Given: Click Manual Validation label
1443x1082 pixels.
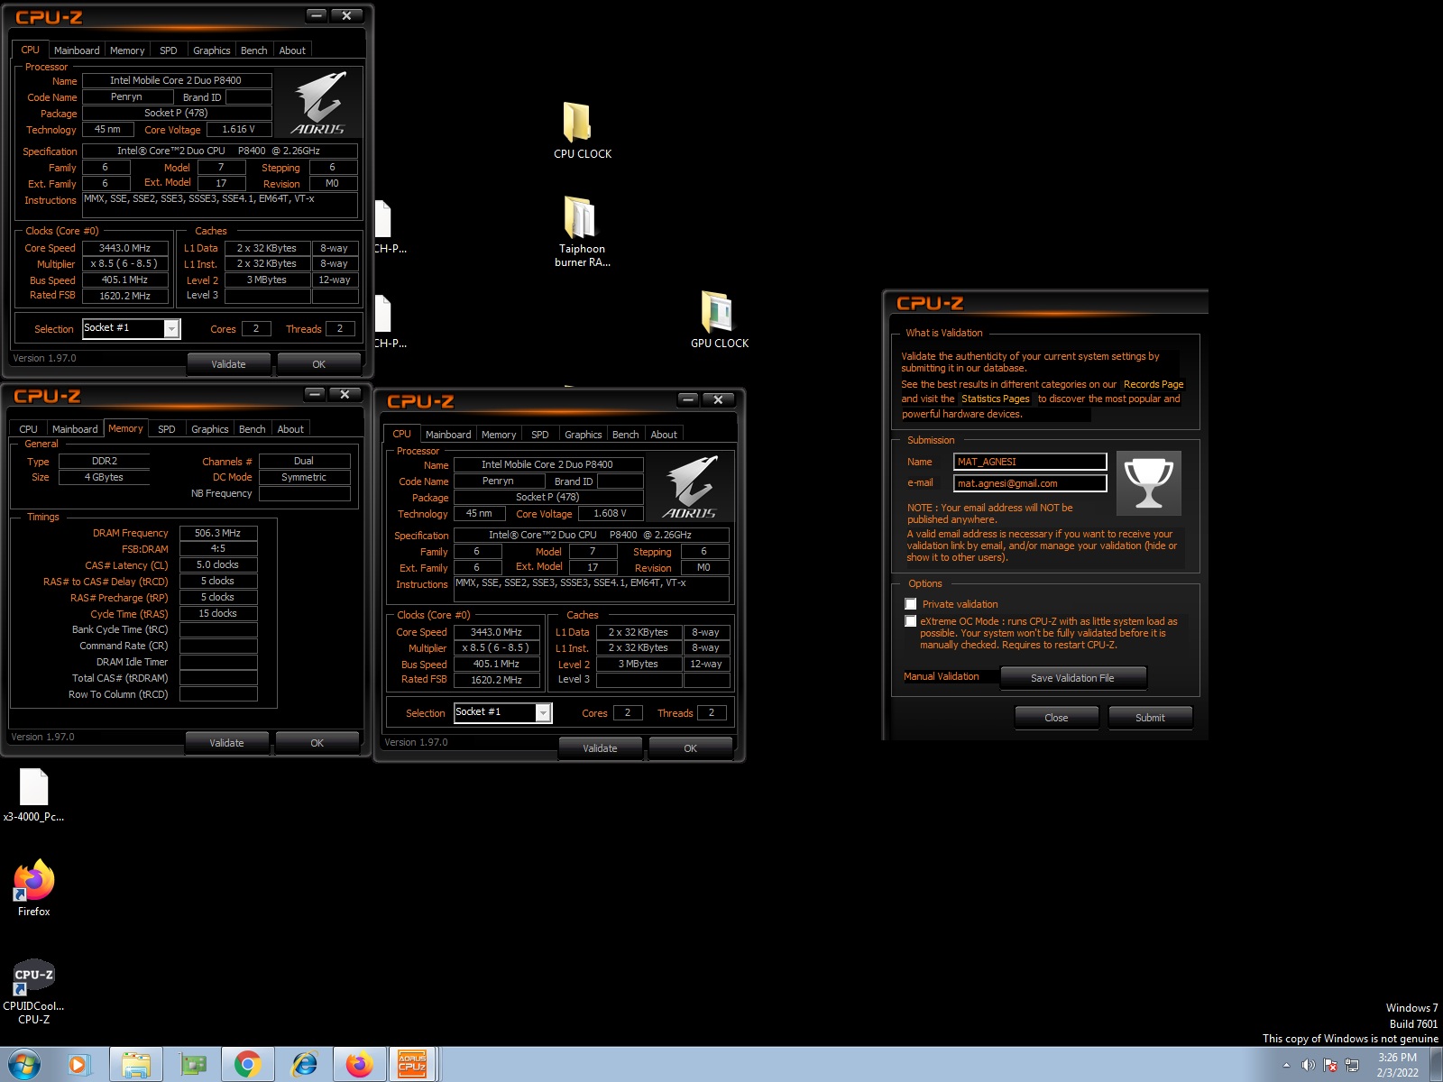Looking at the screenshot, I should tap(941, 676).
